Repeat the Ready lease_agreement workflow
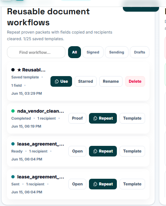Viewport: 166px width, 206px height. pyautogui.click(x=103, y=151)
